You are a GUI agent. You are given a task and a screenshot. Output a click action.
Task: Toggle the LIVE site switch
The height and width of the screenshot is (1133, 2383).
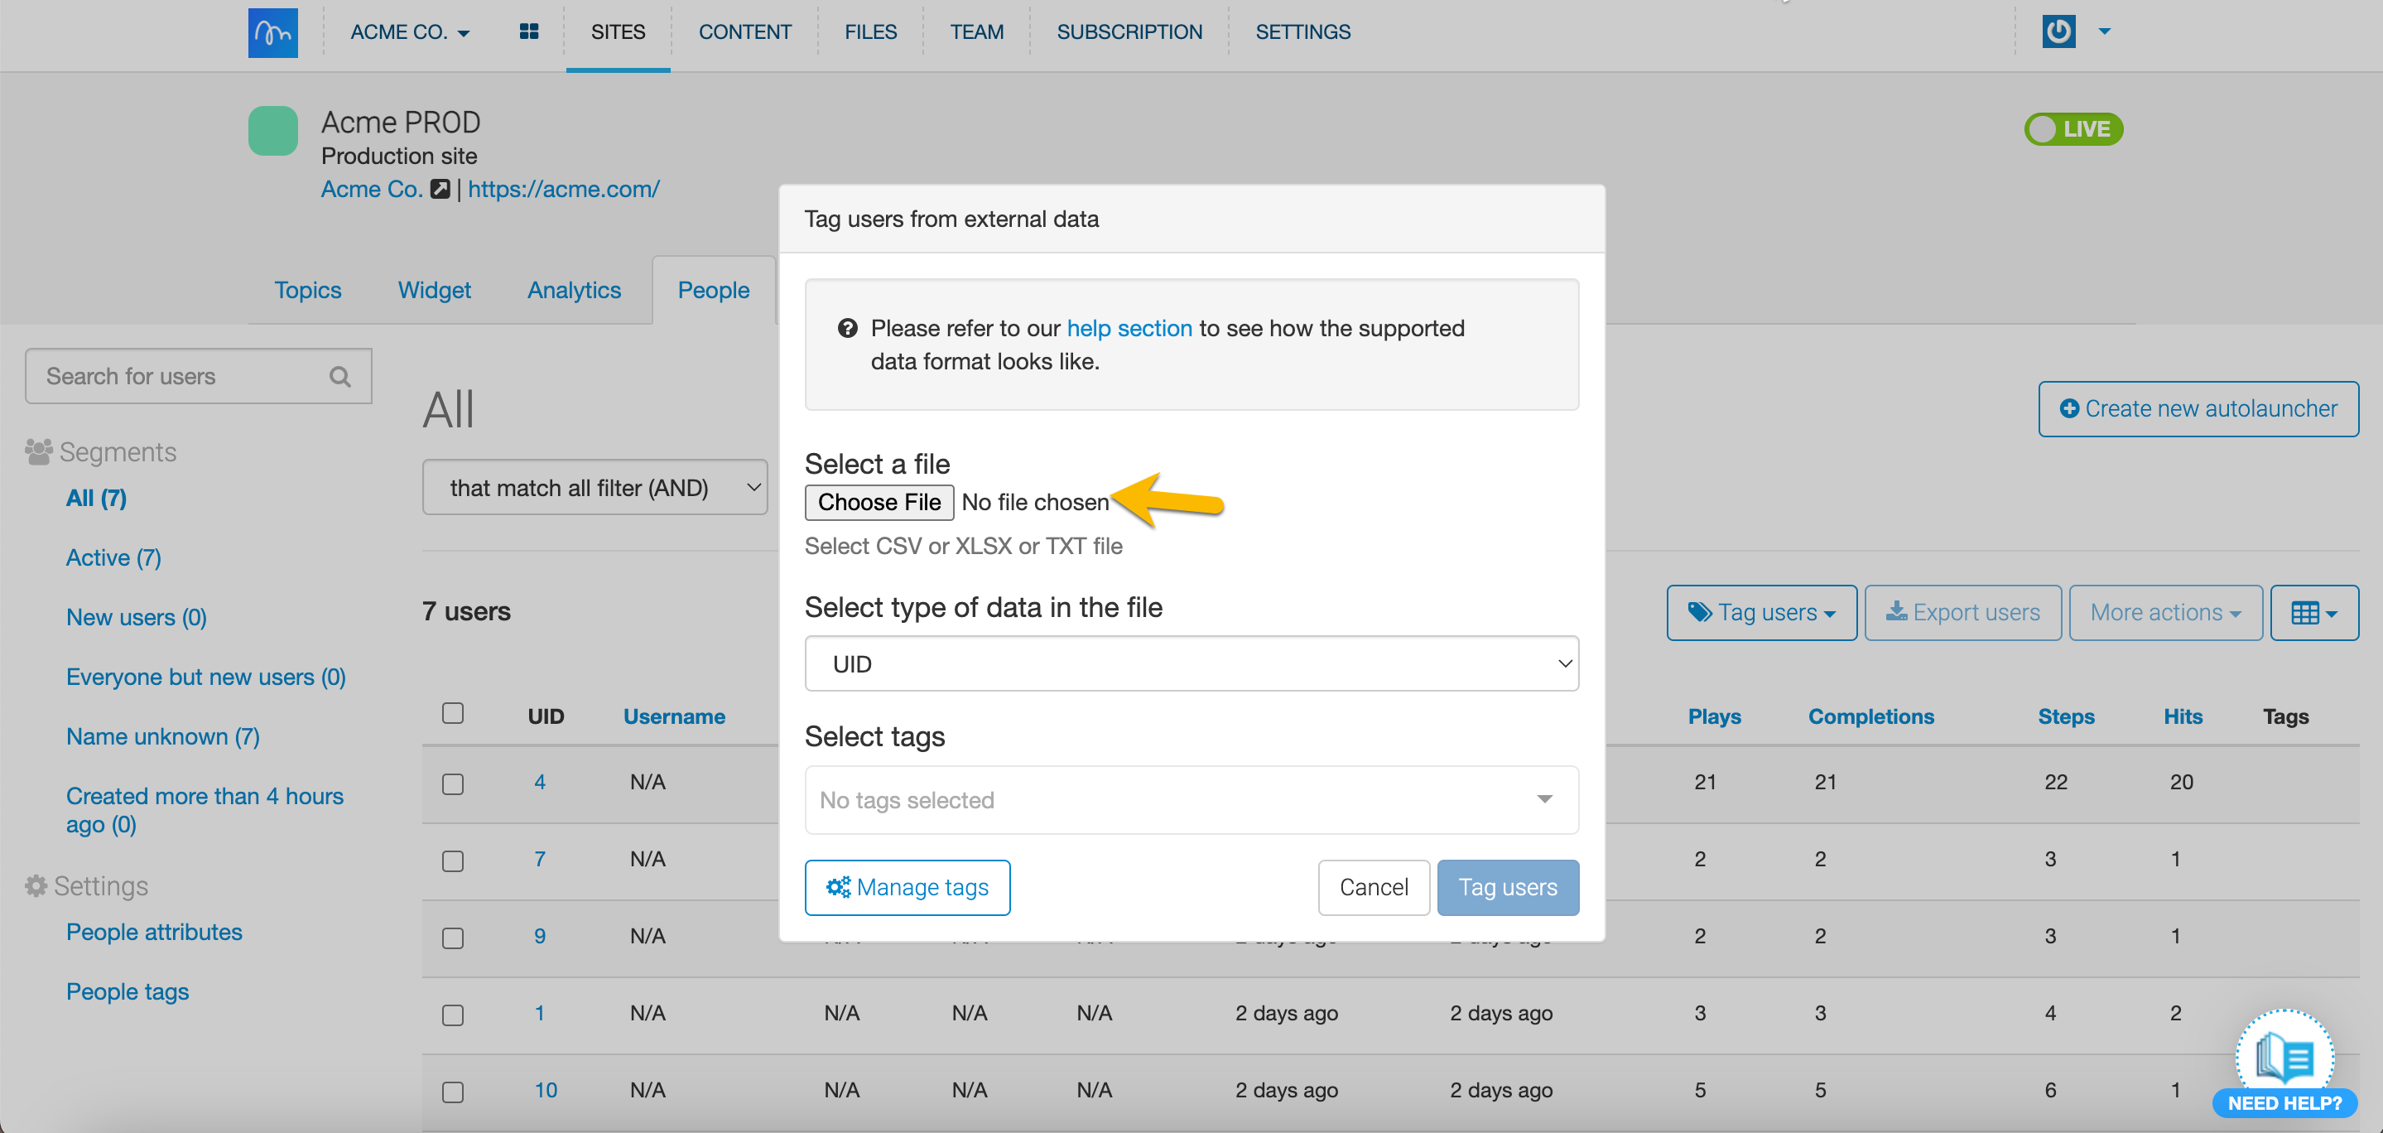(2073, 128)
